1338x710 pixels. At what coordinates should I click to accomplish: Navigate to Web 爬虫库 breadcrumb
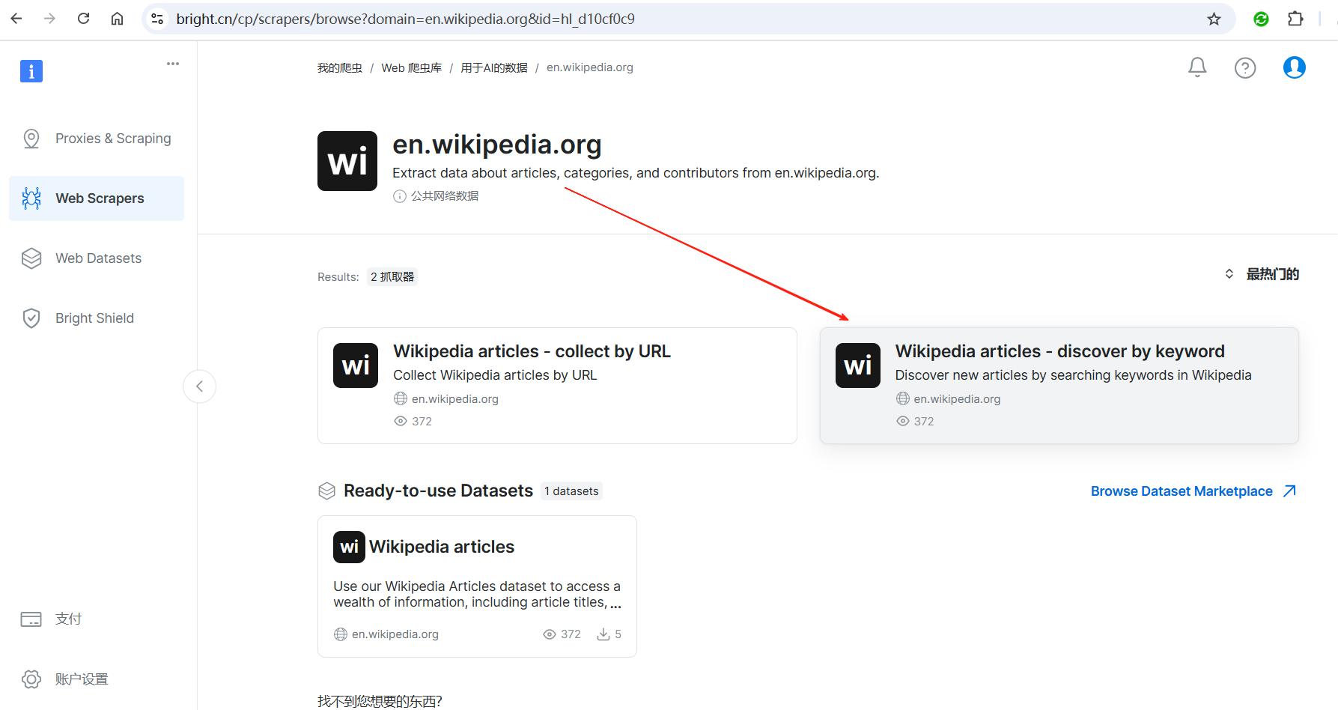(x=411, y=67)
